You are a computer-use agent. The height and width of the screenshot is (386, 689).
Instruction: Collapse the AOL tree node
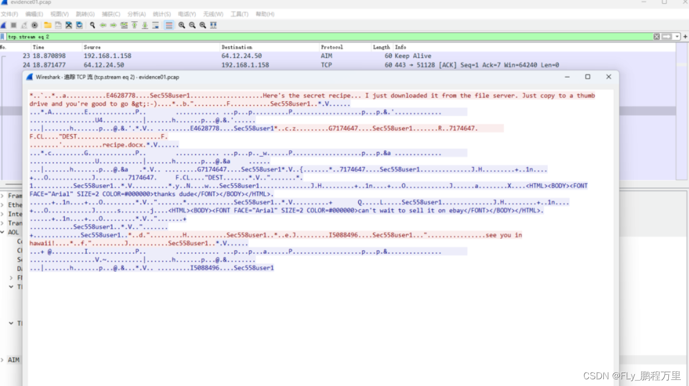[x=3, y=232]
